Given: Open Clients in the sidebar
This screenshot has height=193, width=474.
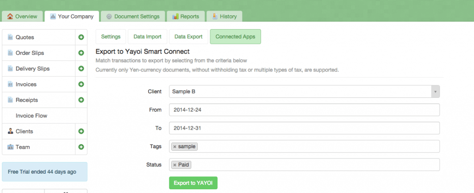Looking at the screenshot, I should pos(39,132).
